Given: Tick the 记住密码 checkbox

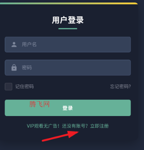Looking at the screenshot, I should tap(9, 86).
